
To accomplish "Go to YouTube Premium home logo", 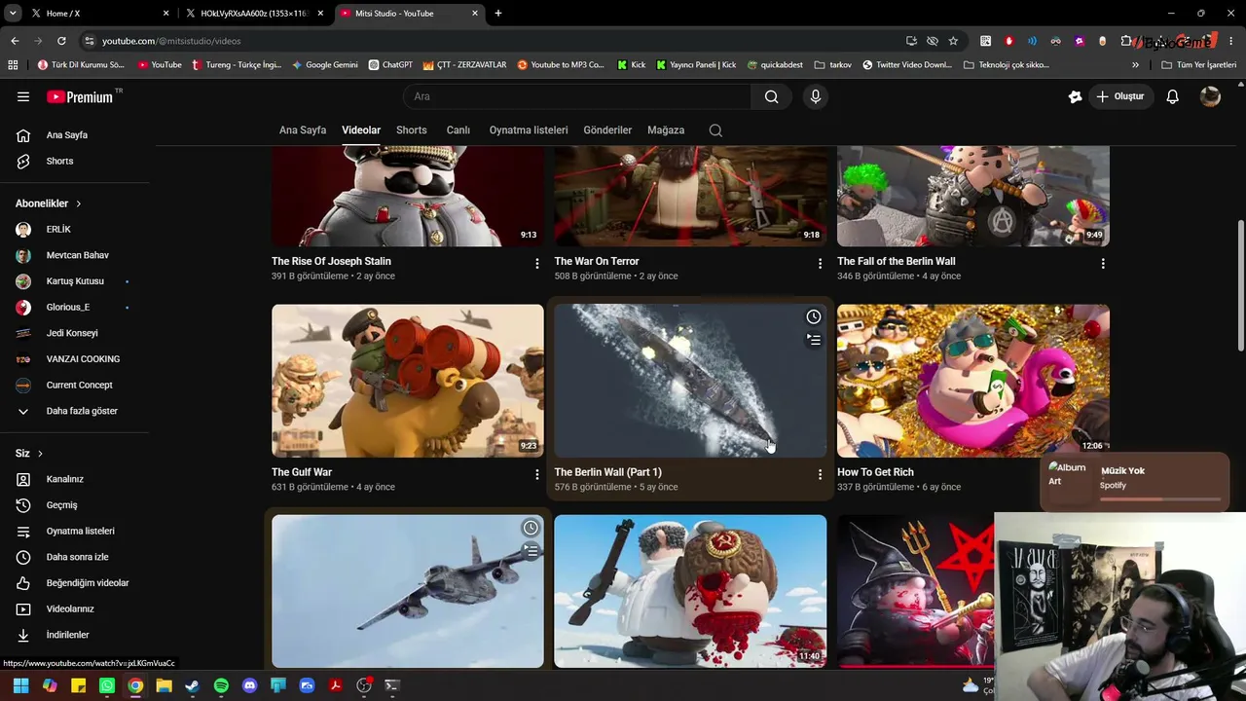I will pos(80,96).
